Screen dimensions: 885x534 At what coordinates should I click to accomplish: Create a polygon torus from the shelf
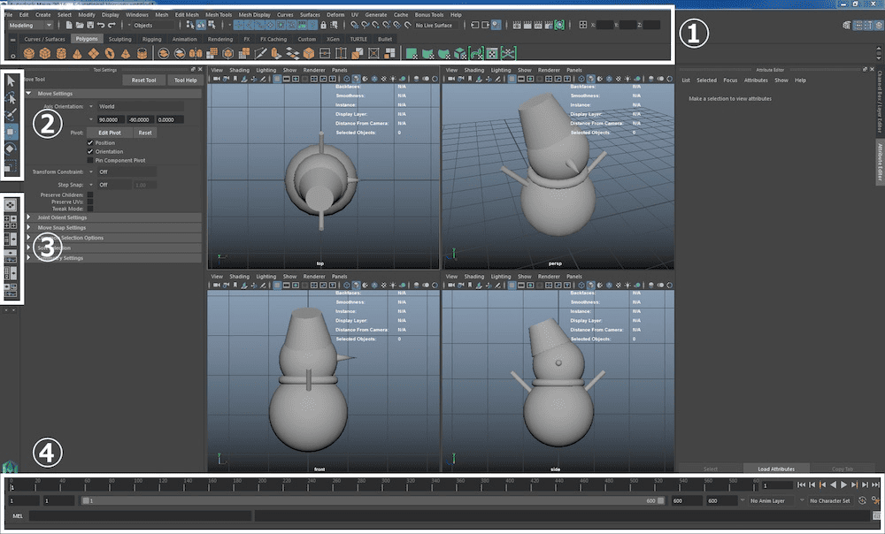[110, 54]
